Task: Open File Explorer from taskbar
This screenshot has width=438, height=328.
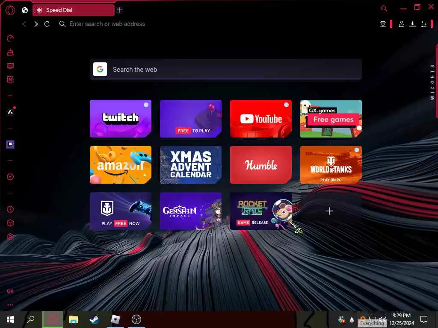Action: coord(73,319)
